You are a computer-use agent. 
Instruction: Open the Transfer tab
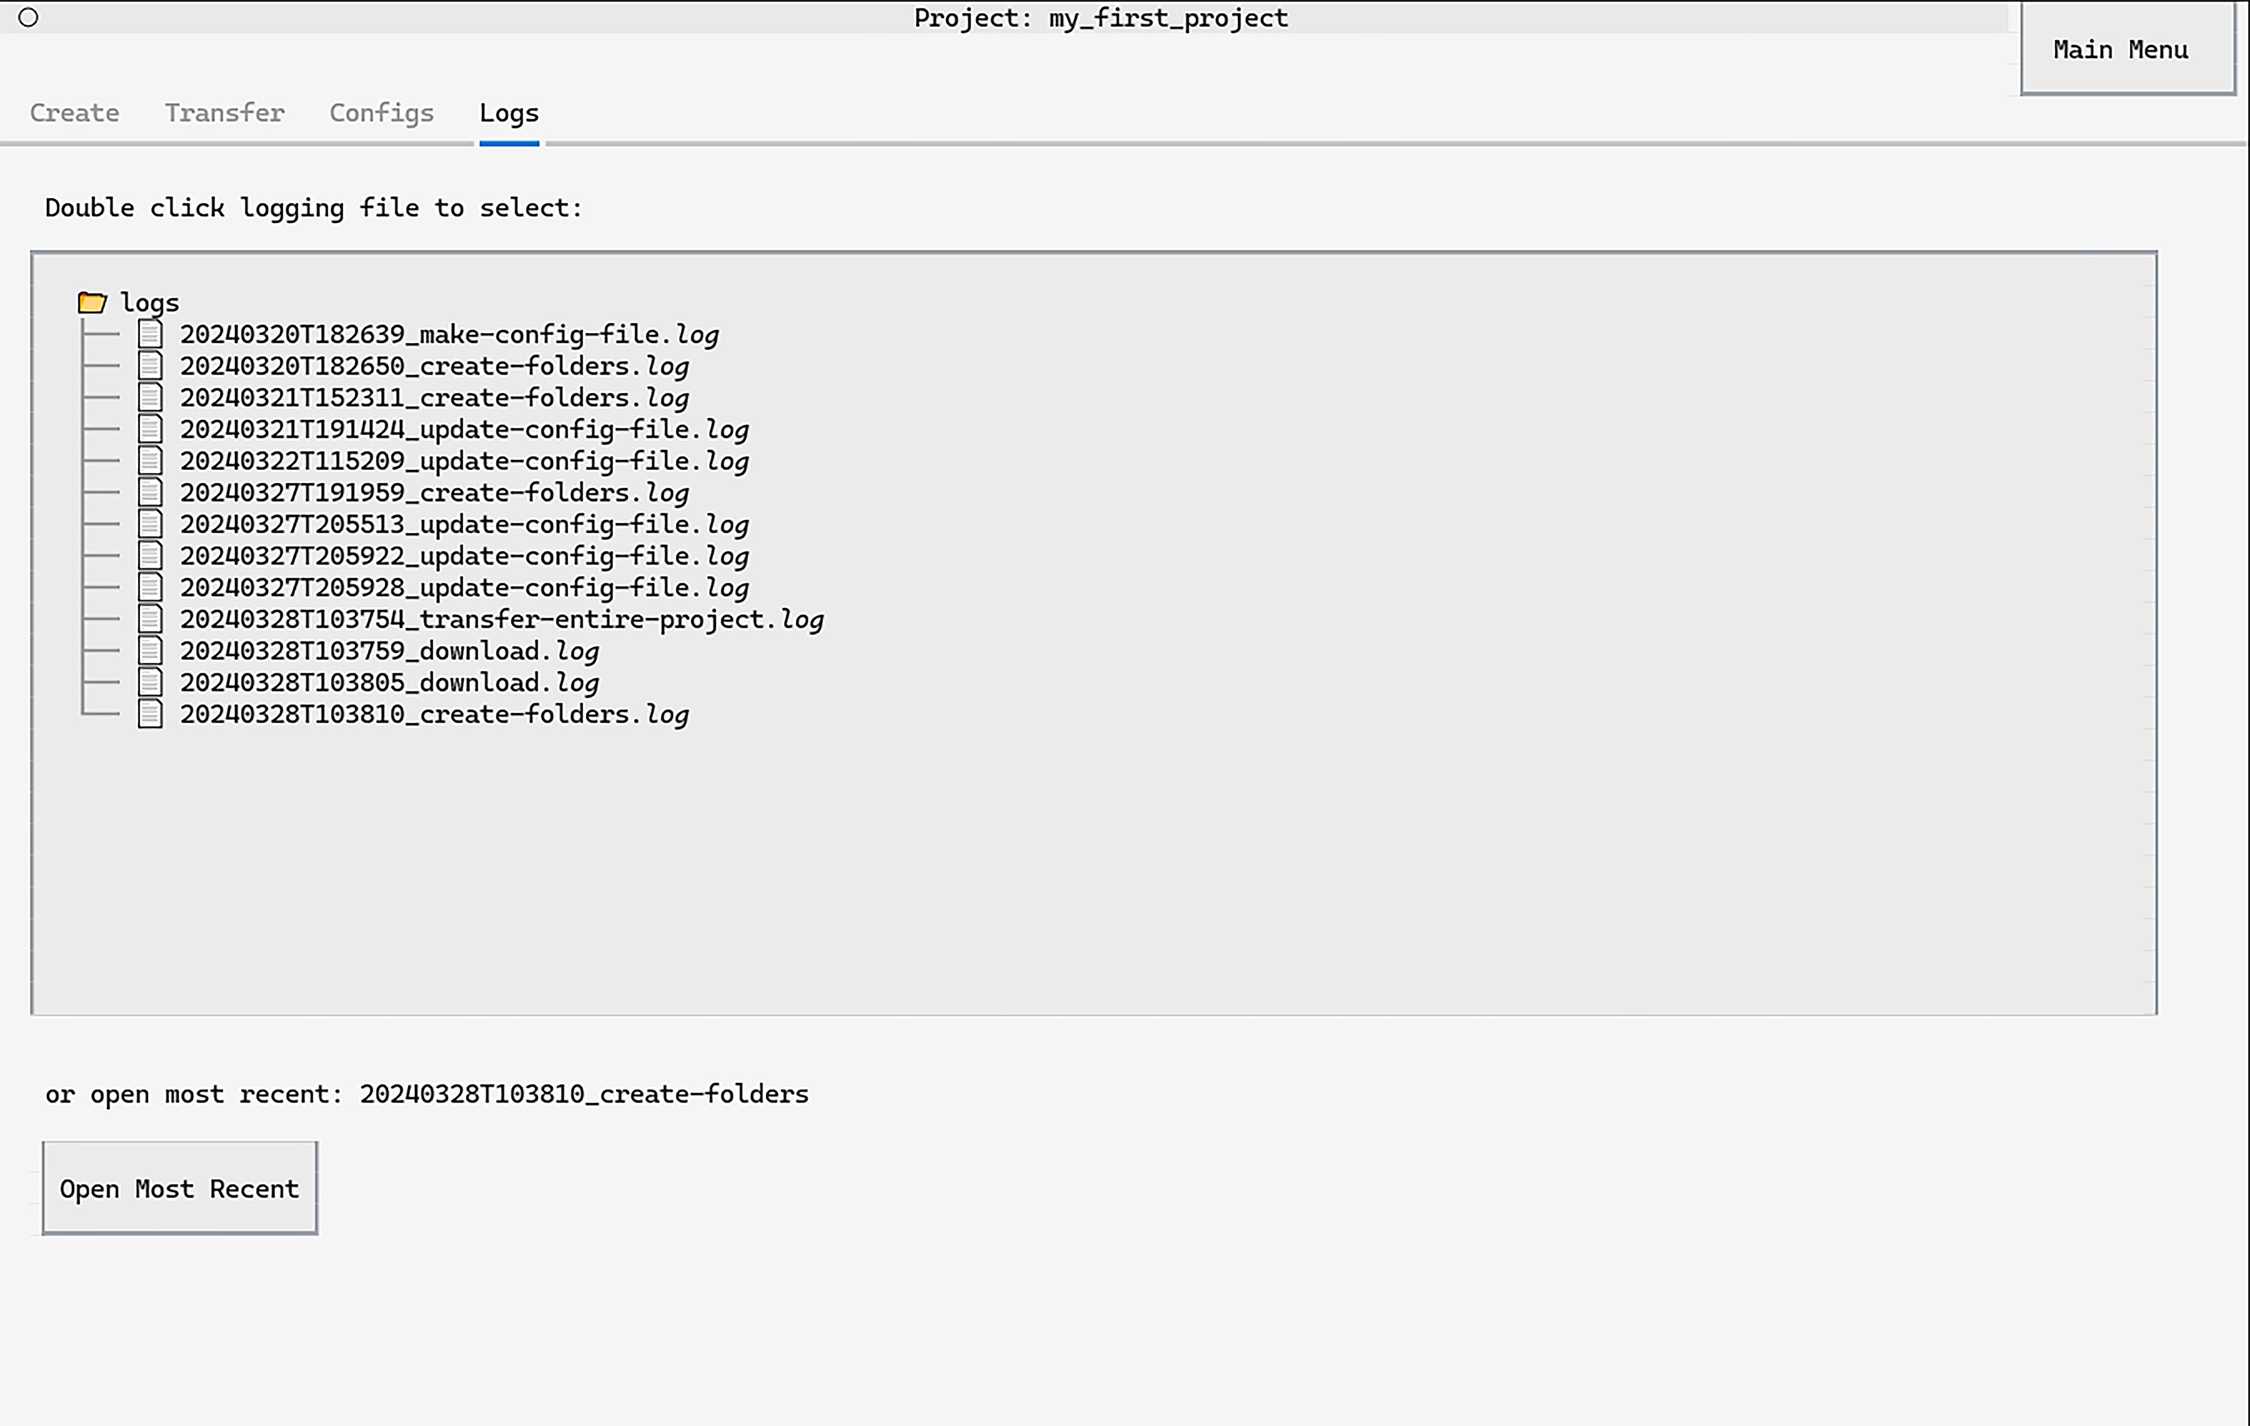[224, 113]
